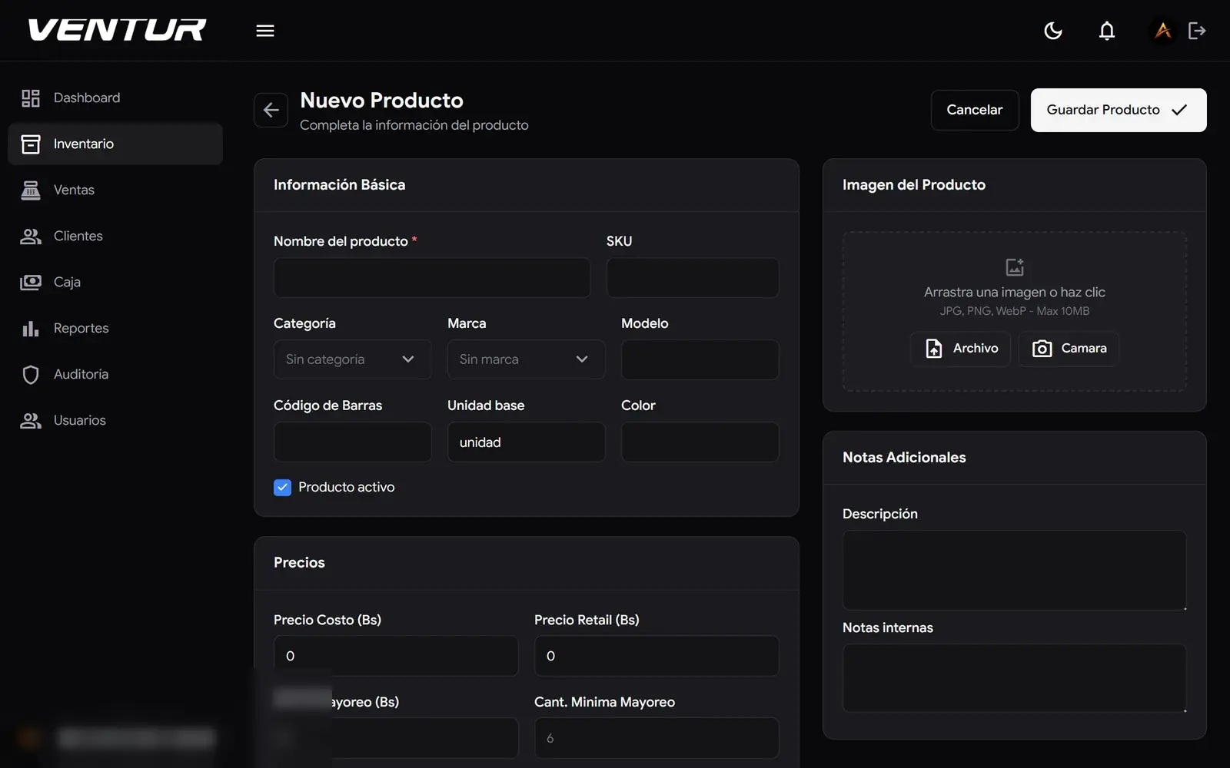The width and height of the screenshot is (1230, 768).
Task: Click the VENTUR logo
Action: (x=117, y=30)
